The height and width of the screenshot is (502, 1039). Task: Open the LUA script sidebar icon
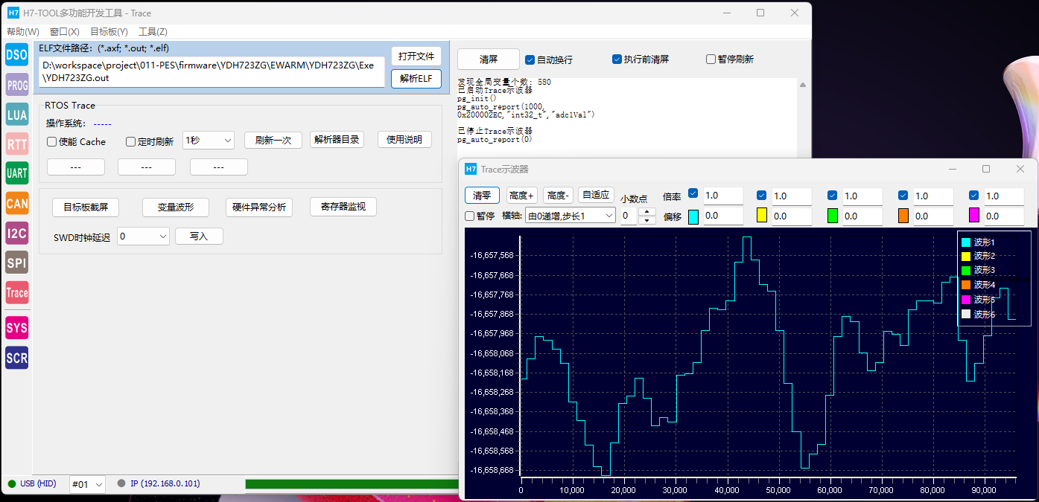coord(16,115)
